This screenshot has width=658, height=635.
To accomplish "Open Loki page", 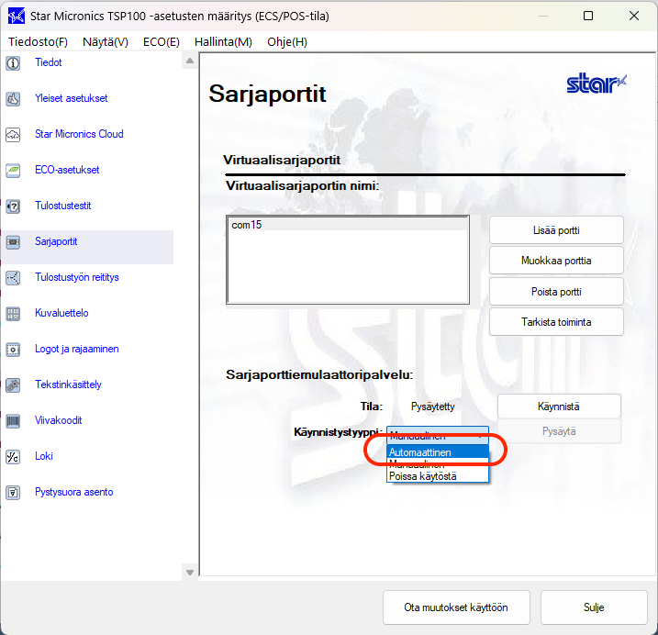I will 44,456.
